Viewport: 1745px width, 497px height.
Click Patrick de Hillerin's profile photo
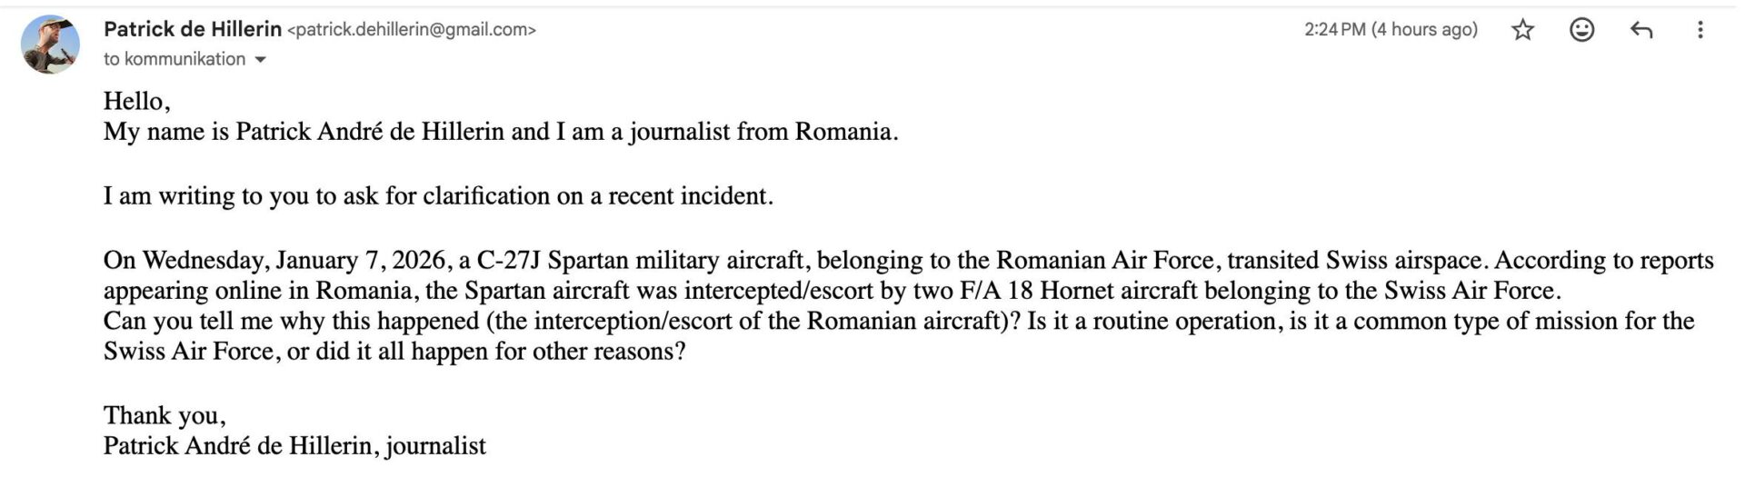[x=50, y=44]
